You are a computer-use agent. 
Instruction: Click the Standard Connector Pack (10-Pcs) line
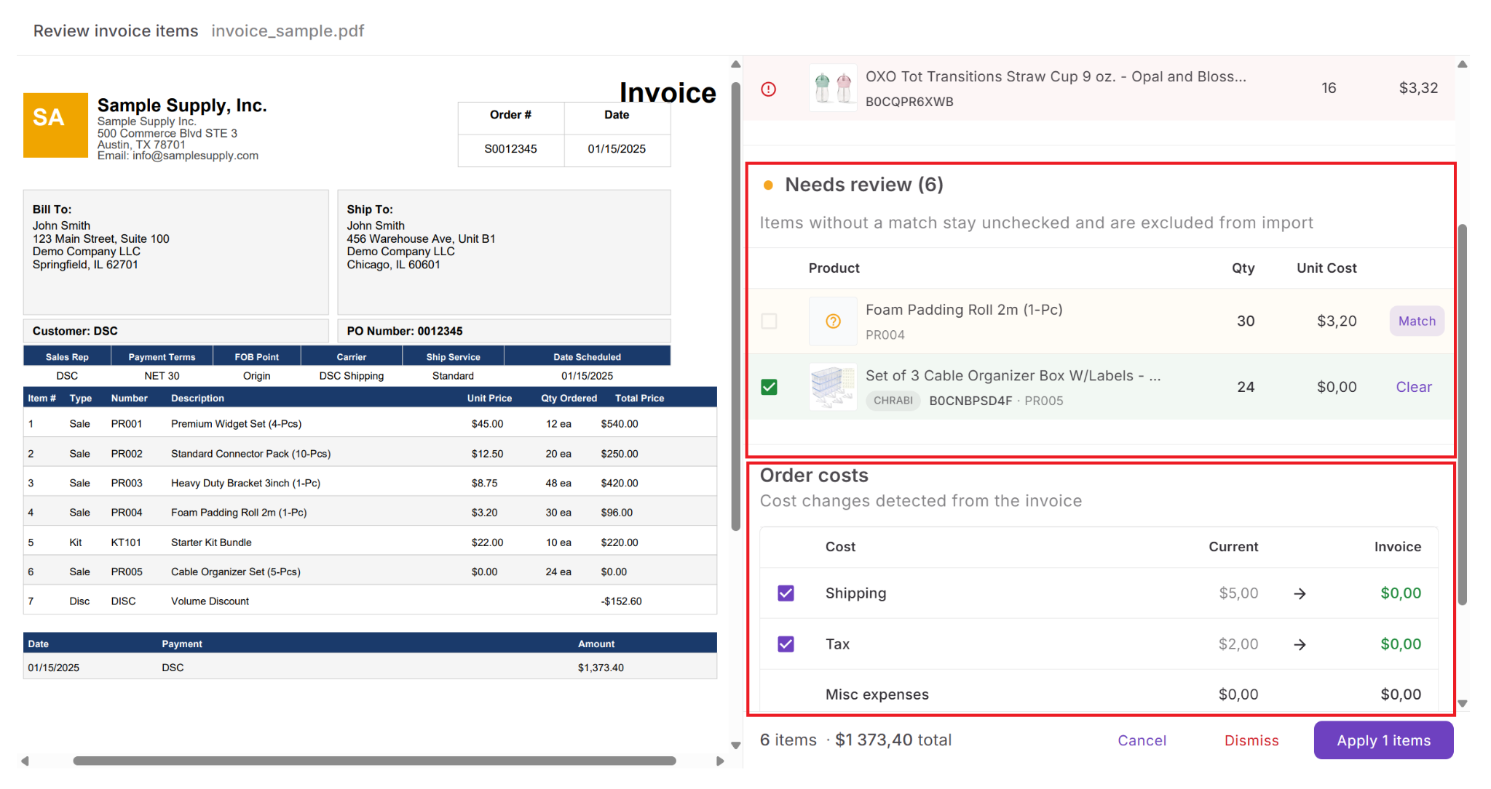click(370, 454)
